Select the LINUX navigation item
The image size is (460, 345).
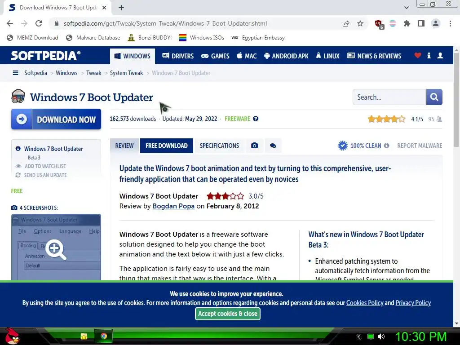tap(327, 56)
